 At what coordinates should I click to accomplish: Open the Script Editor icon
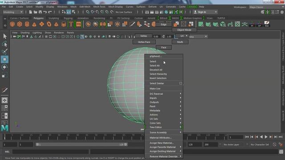pos(281,152)
